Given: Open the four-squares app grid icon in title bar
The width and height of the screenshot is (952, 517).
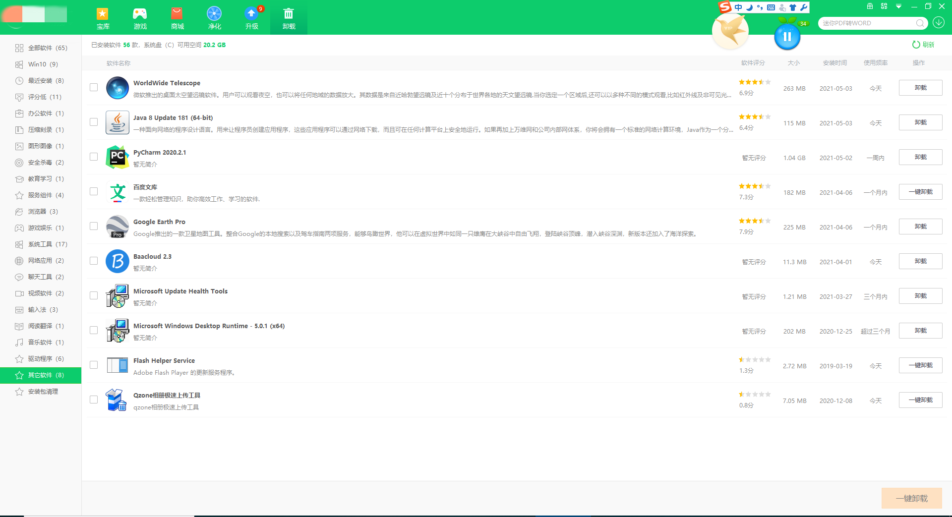Looking at the screenshot, I should coord(884,6).
